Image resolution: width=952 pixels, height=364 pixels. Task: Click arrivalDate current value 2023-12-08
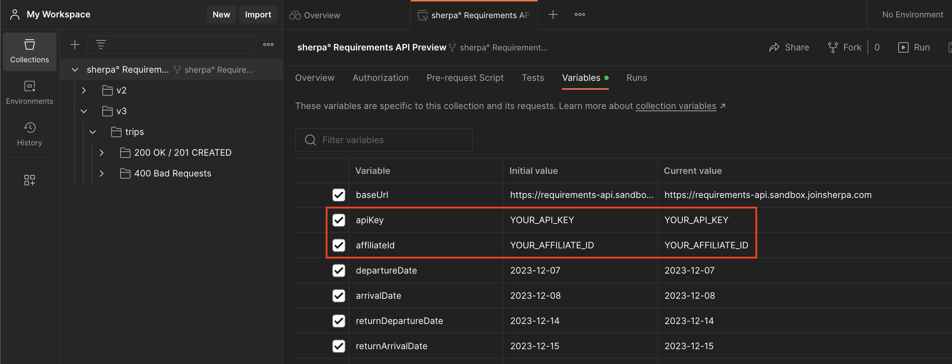[x=690, y=296]
